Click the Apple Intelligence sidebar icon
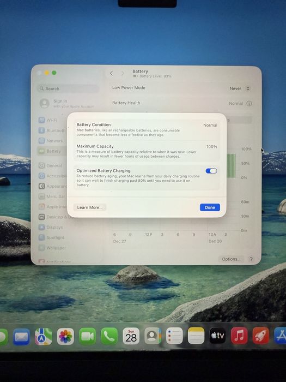The height and width of the screenshot is (382, 286). (42, 207)
